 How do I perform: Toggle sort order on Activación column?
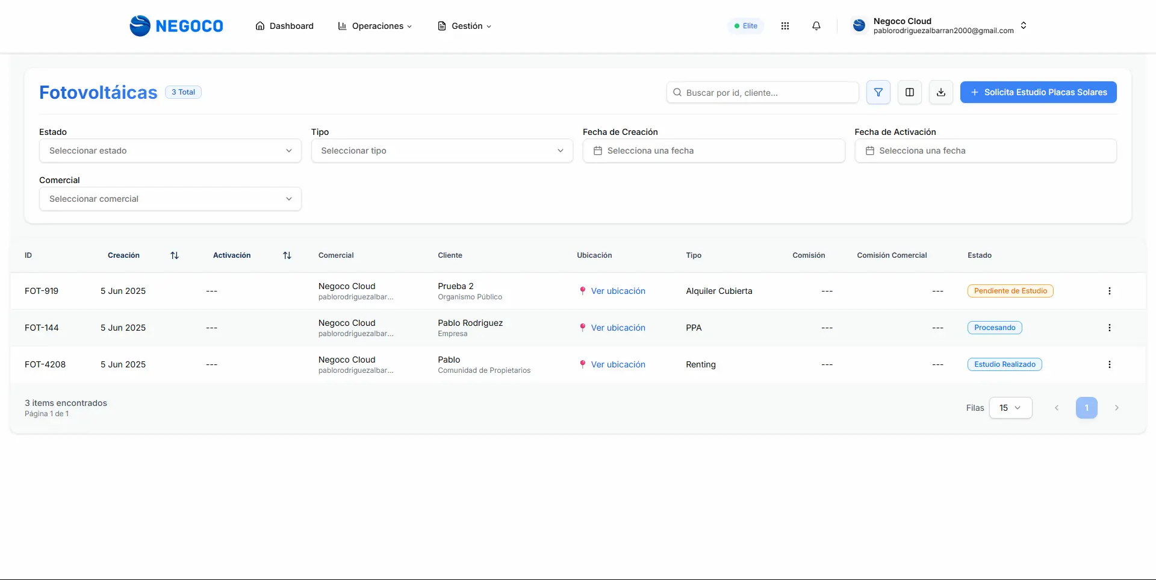(x=287, y=255)
